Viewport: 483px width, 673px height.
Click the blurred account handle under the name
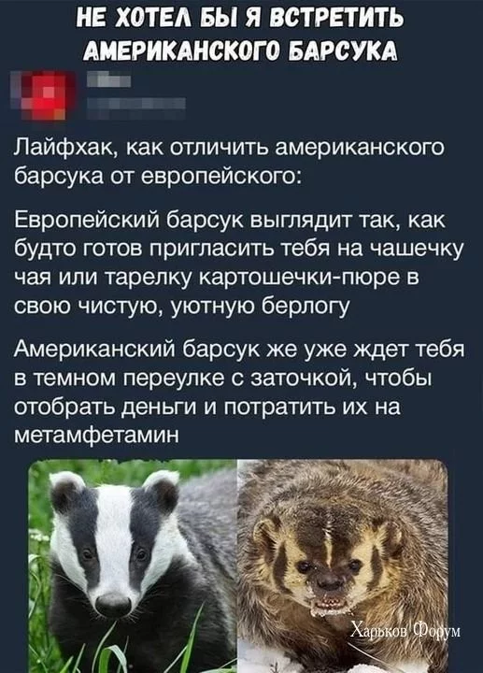pyautogui.click(x=136, y=105)
